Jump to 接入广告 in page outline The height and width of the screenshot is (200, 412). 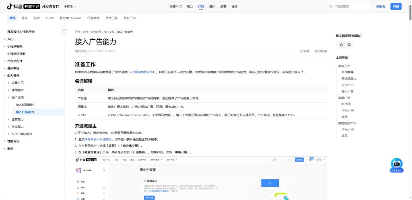(347, 91)
